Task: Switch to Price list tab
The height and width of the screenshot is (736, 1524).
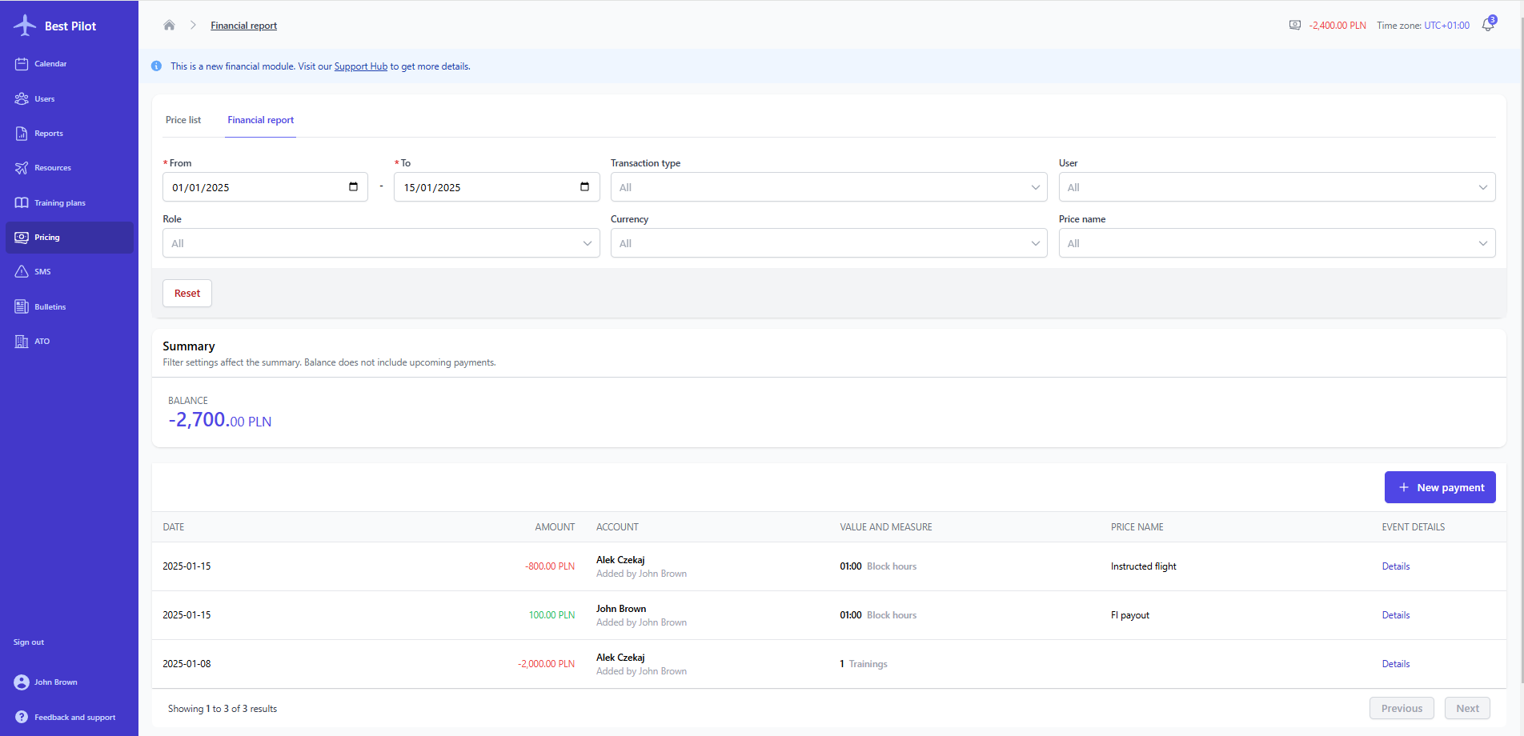Action: click(x=183, y=120)
